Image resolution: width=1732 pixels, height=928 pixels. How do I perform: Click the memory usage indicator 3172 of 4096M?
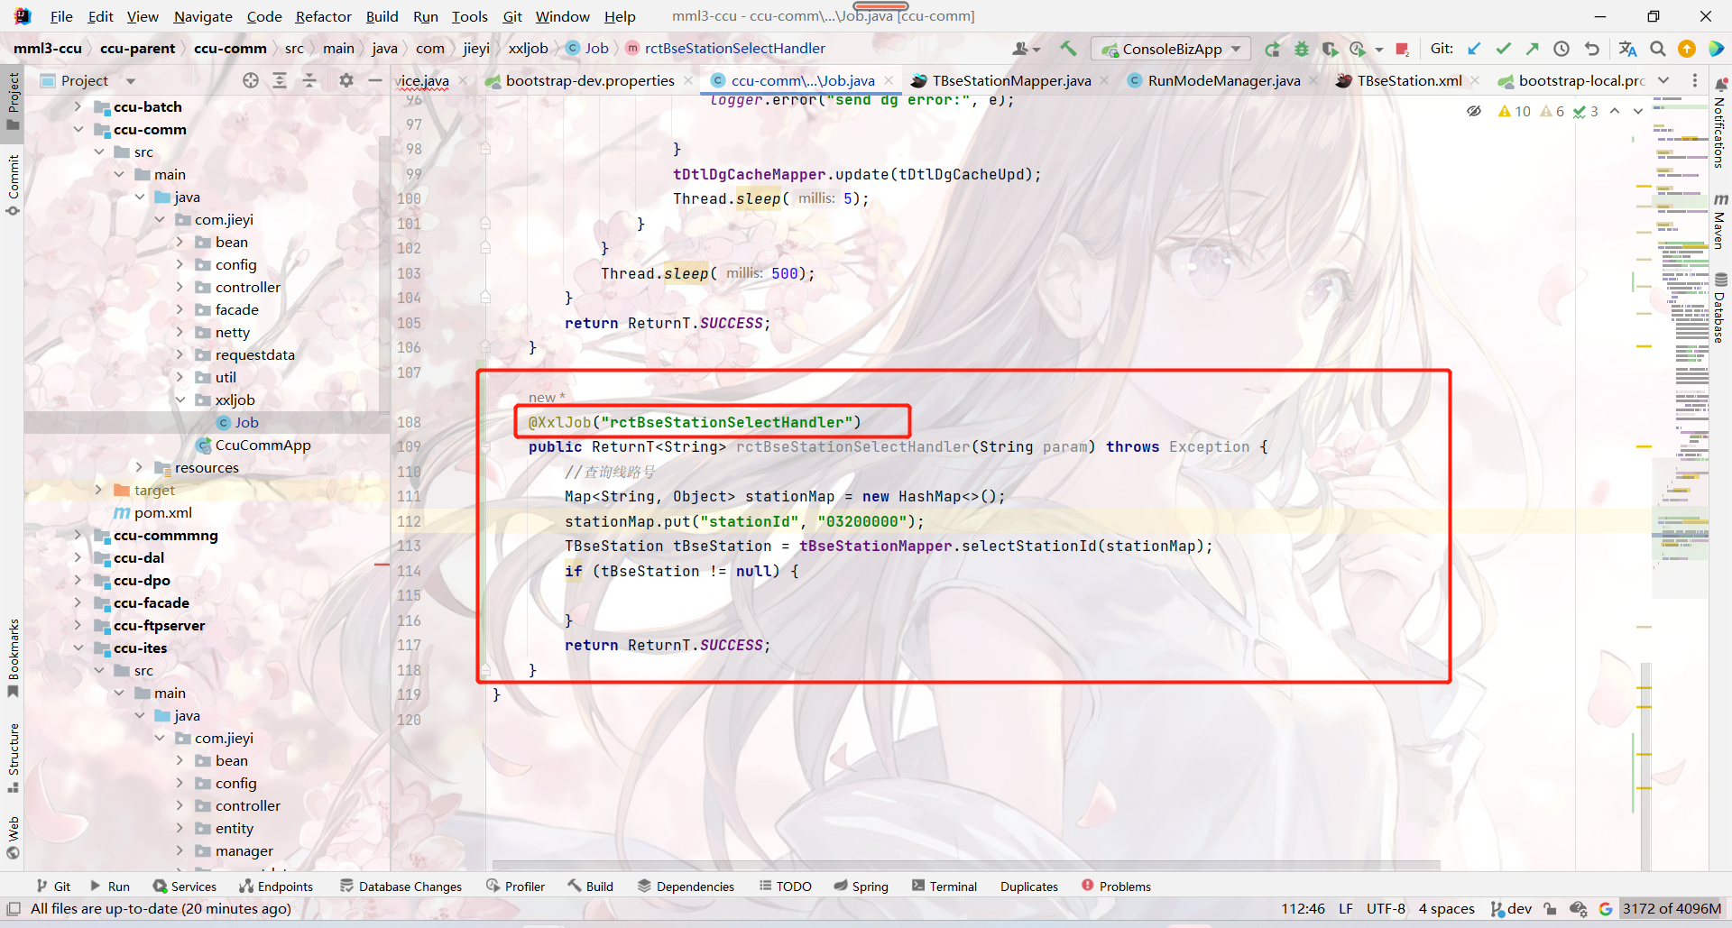pyautogui.click(x=1672, y=908)
